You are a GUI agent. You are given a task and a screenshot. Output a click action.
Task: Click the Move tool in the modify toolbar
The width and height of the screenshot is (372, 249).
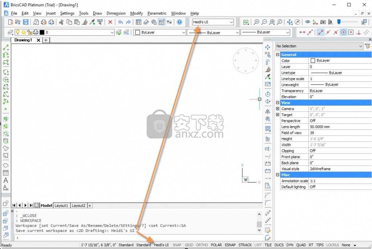(x=267, y=47)
